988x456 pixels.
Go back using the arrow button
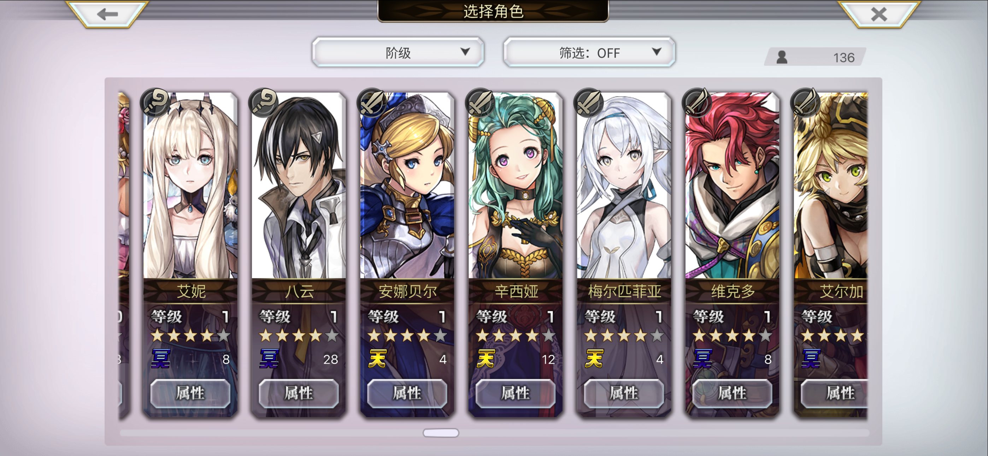[x=107, y=14]
